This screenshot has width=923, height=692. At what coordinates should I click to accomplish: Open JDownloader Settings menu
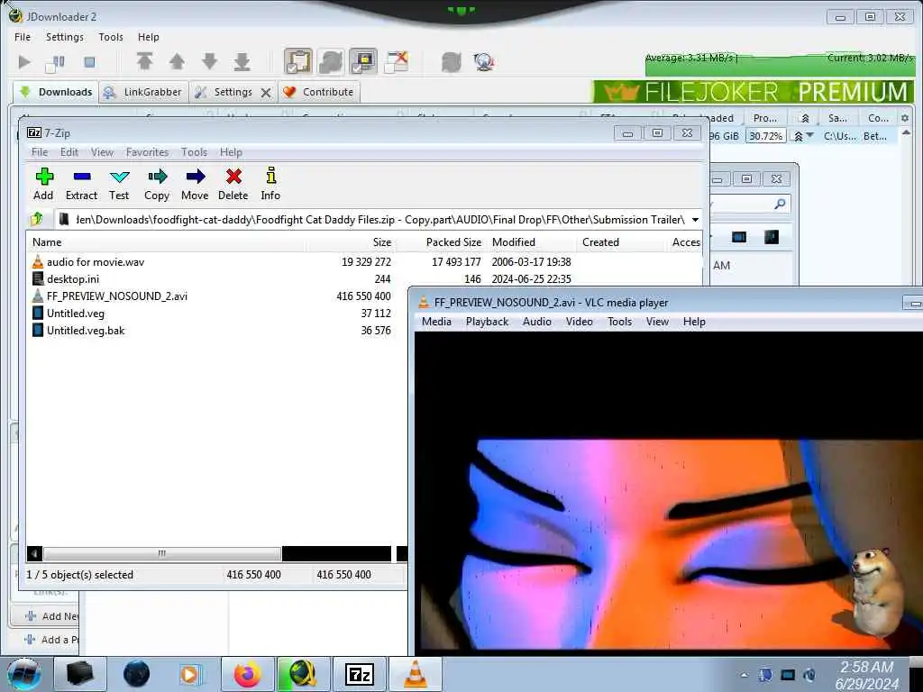65,36
